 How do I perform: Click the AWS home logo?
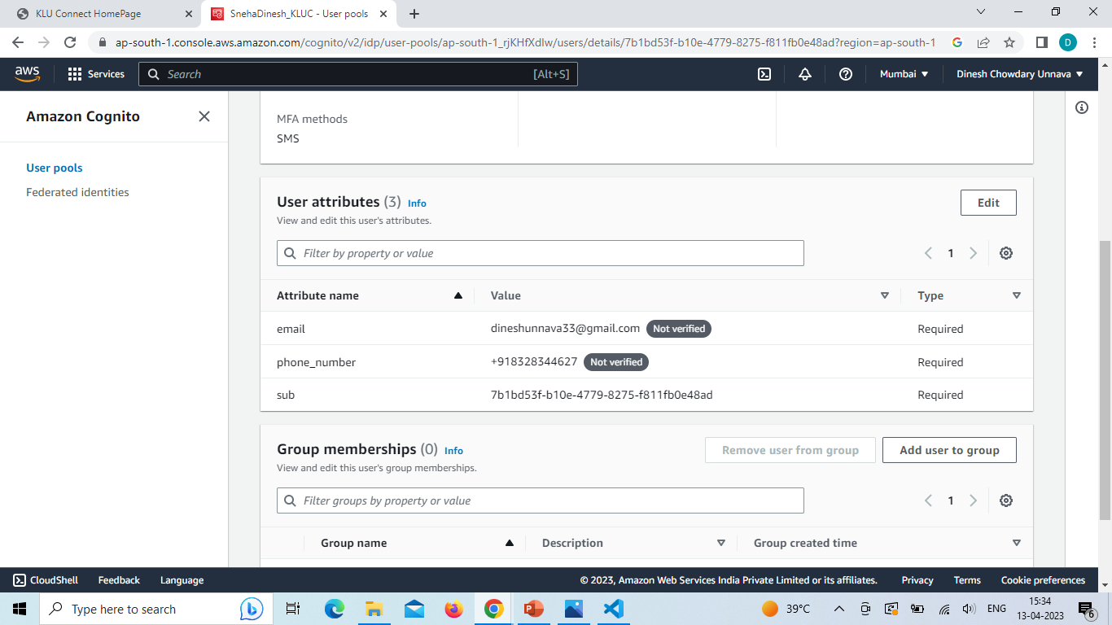27,73
